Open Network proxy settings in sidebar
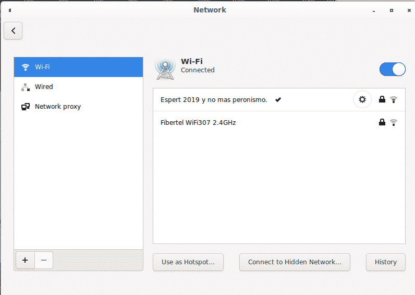This screenshot has height=295, width=415. (x=78, y=107)
